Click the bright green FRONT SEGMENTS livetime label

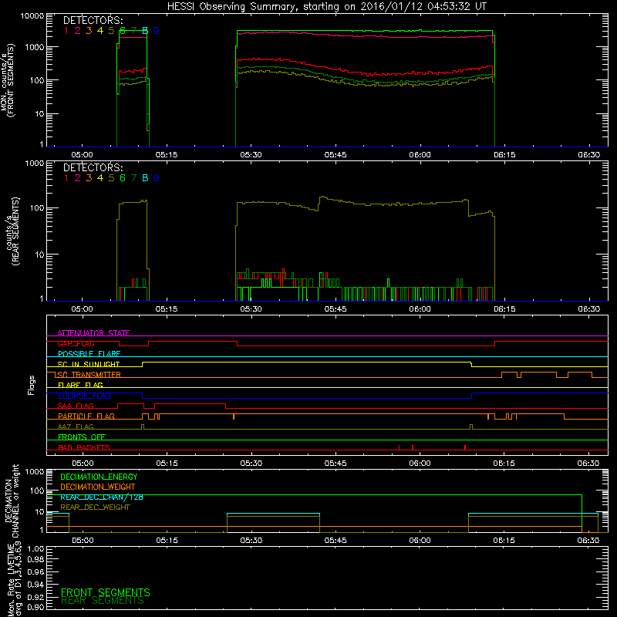[x=106, y=592]
